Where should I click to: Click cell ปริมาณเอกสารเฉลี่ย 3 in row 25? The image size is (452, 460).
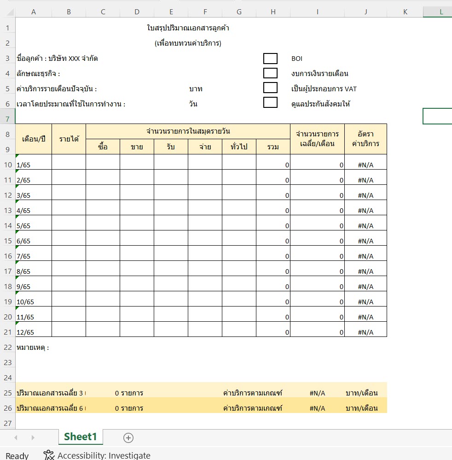pyautogui.click(x=51, y=393)
